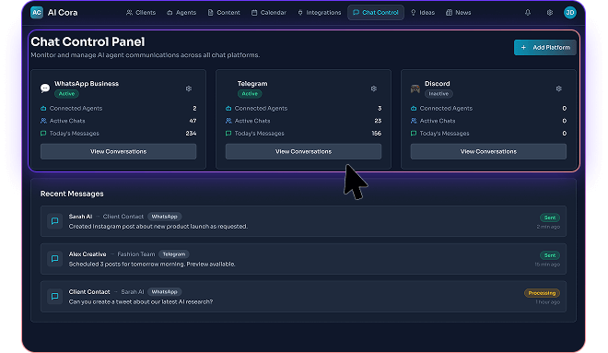Viewport: 608px width, 353px height.
Task: Open the Agents tab
Action: tap(181, 12)
